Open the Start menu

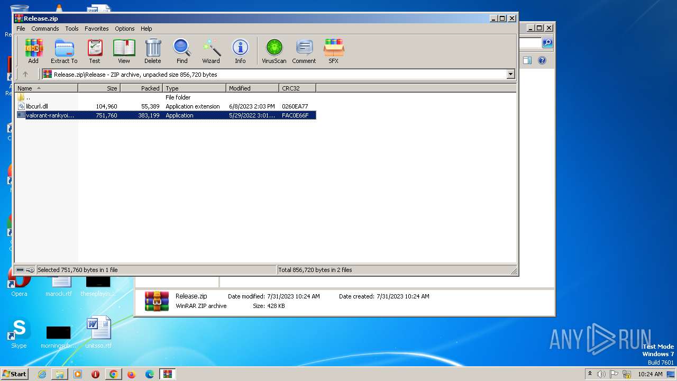click(14, 374)
